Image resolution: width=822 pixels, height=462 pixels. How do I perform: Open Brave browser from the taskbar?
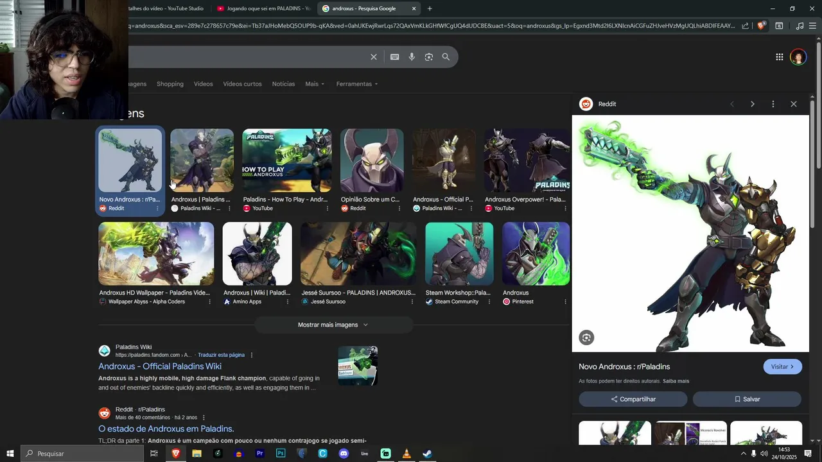175,454
